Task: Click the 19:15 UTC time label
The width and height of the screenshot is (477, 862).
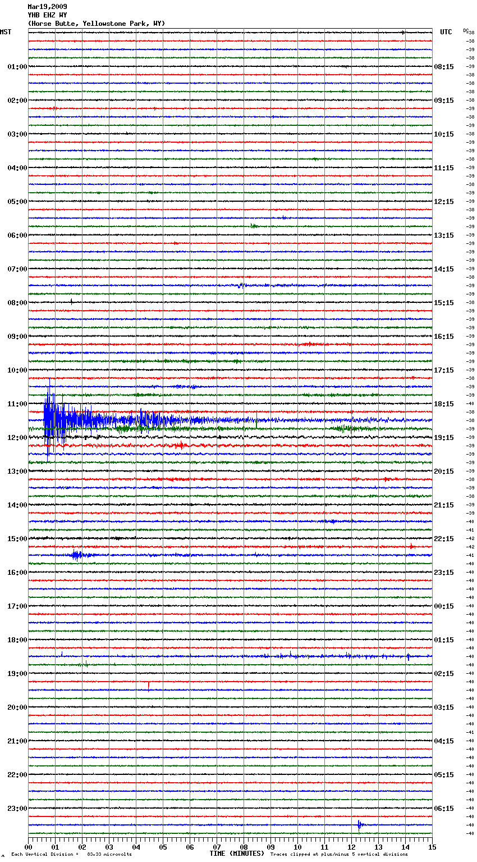Action: coord(444,438)
